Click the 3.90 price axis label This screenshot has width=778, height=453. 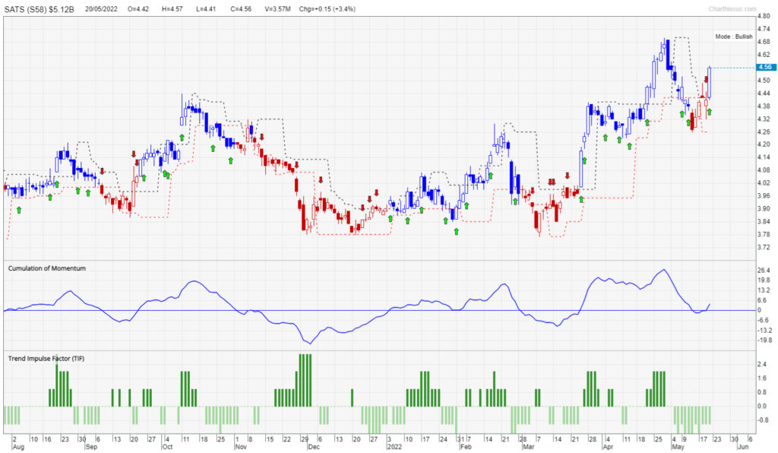(764, 209)
